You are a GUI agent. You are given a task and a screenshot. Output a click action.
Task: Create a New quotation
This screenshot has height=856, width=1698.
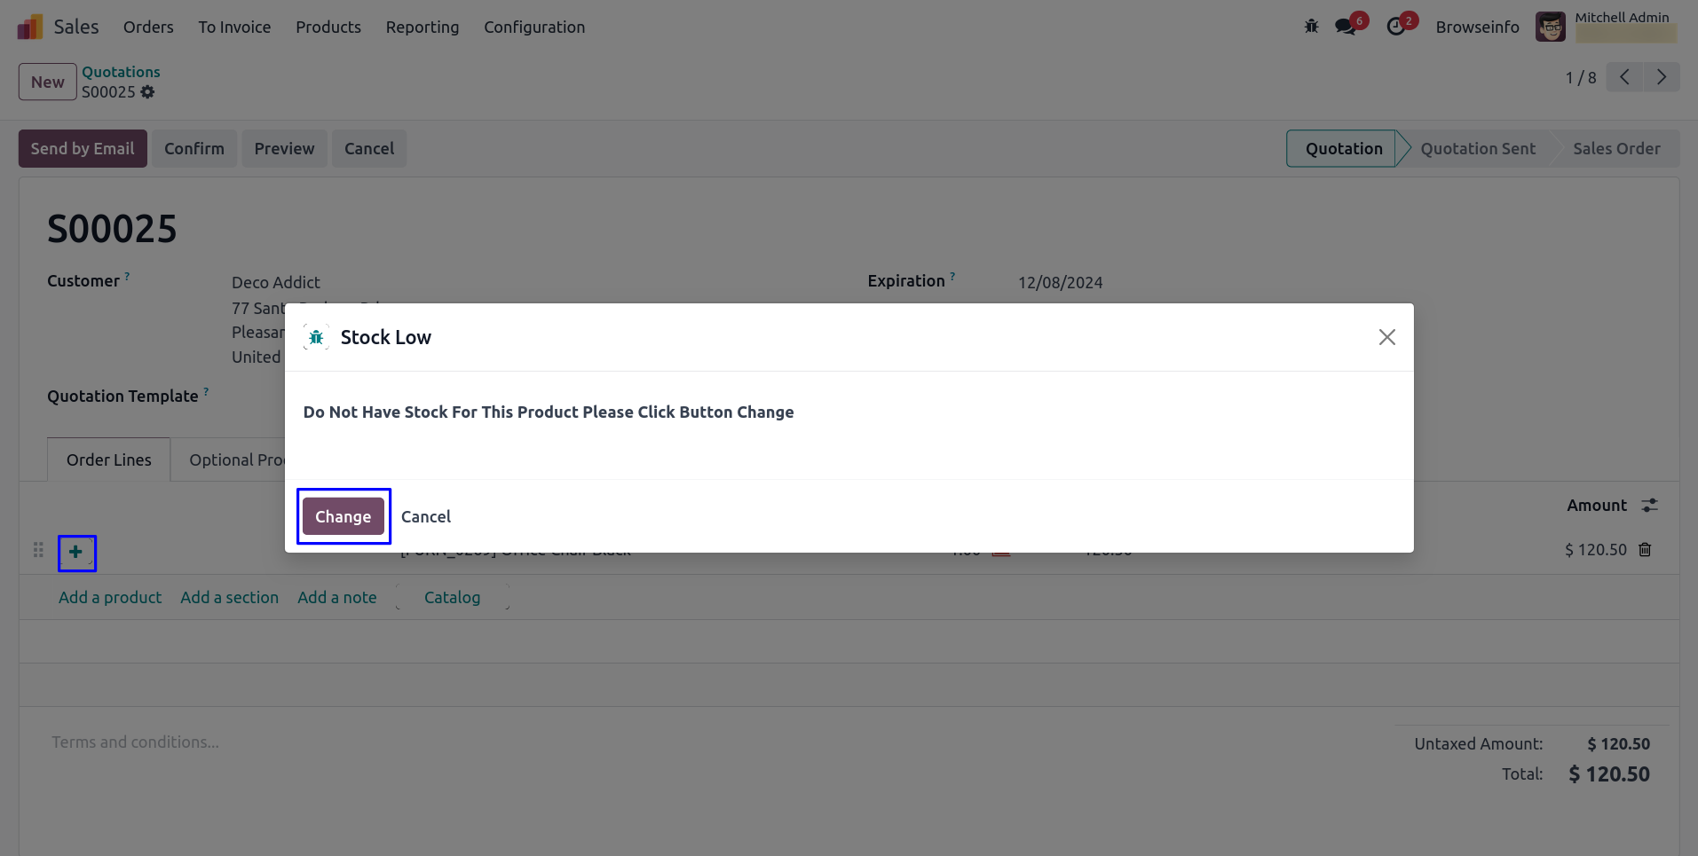point(48,82)
